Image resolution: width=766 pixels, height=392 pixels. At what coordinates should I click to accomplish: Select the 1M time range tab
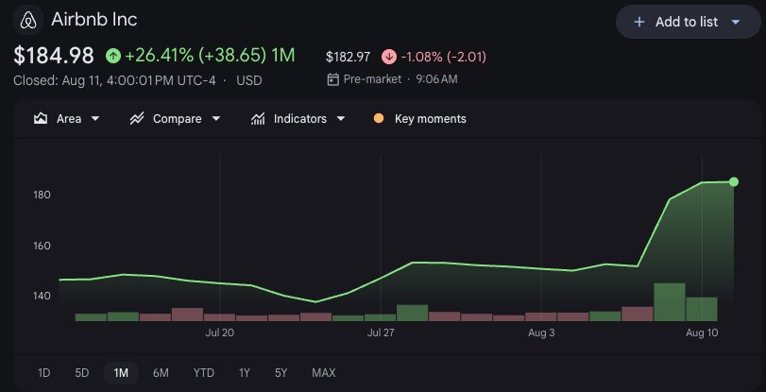point(121,373)
